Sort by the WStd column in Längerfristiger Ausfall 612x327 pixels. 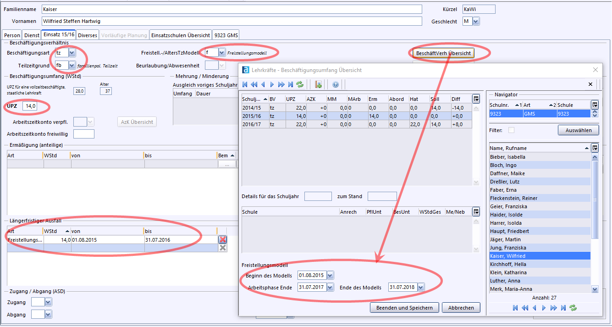(56, 231)
